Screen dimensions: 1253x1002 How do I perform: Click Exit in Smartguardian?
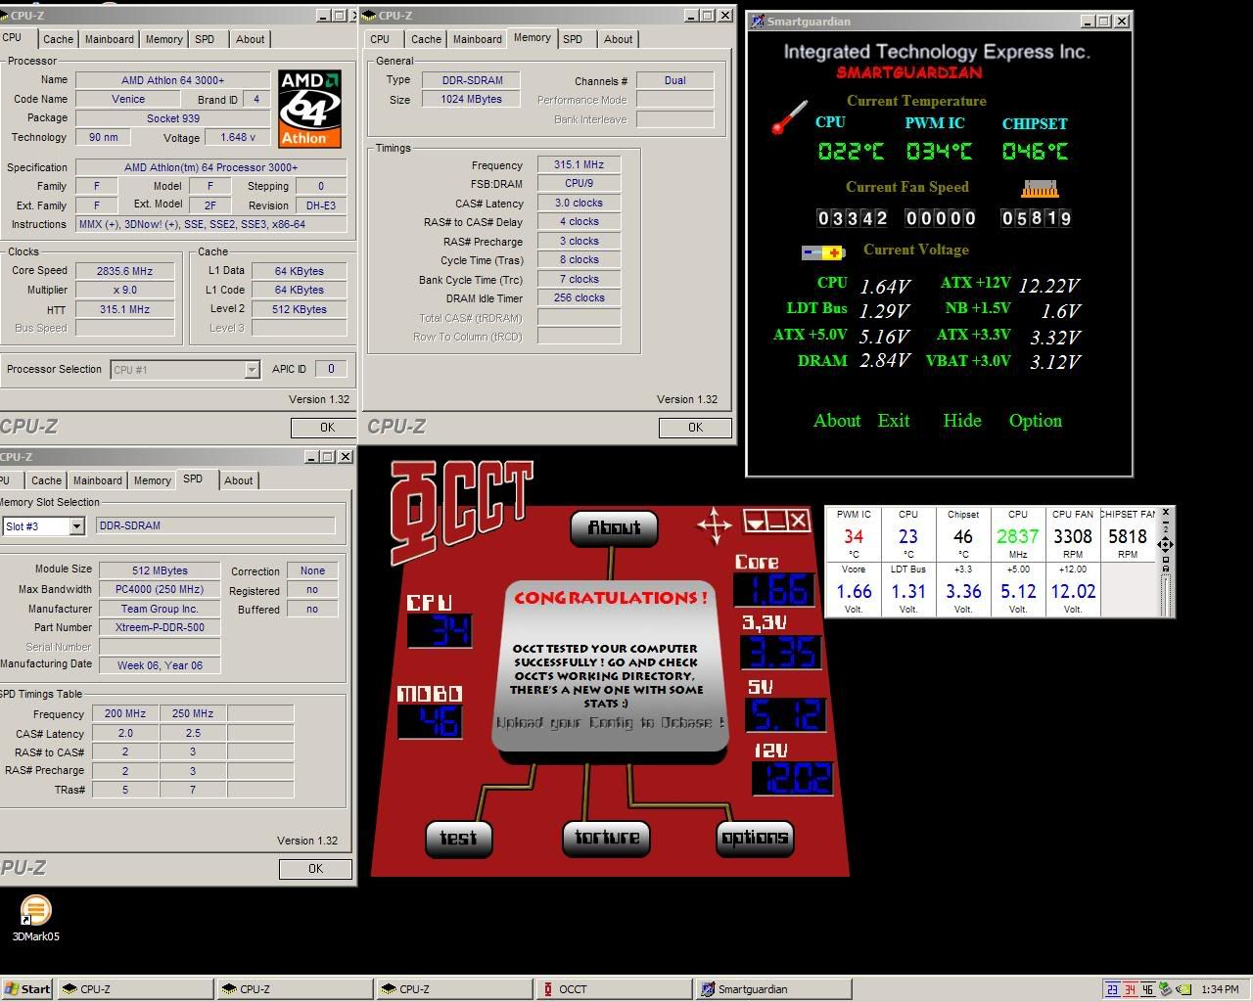tap(894, 421)
